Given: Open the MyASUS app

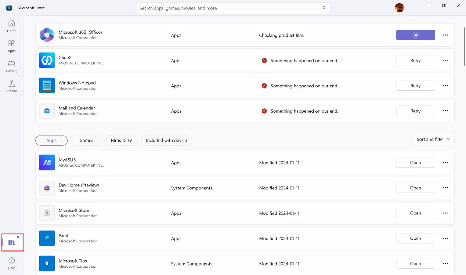Looking at the screenshot, I should coord(415,162).
